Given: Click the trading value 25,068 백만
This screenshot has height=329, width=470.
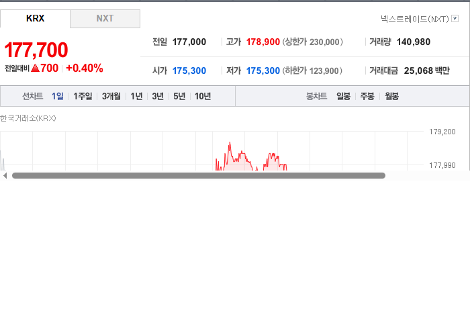Looking at the screenshot, I should 427,70.
